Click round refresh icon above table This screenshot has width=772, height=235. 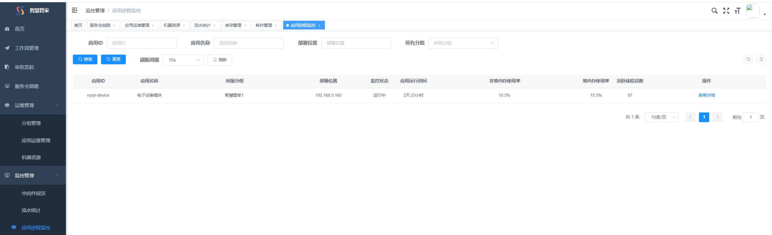pos(761,59)
